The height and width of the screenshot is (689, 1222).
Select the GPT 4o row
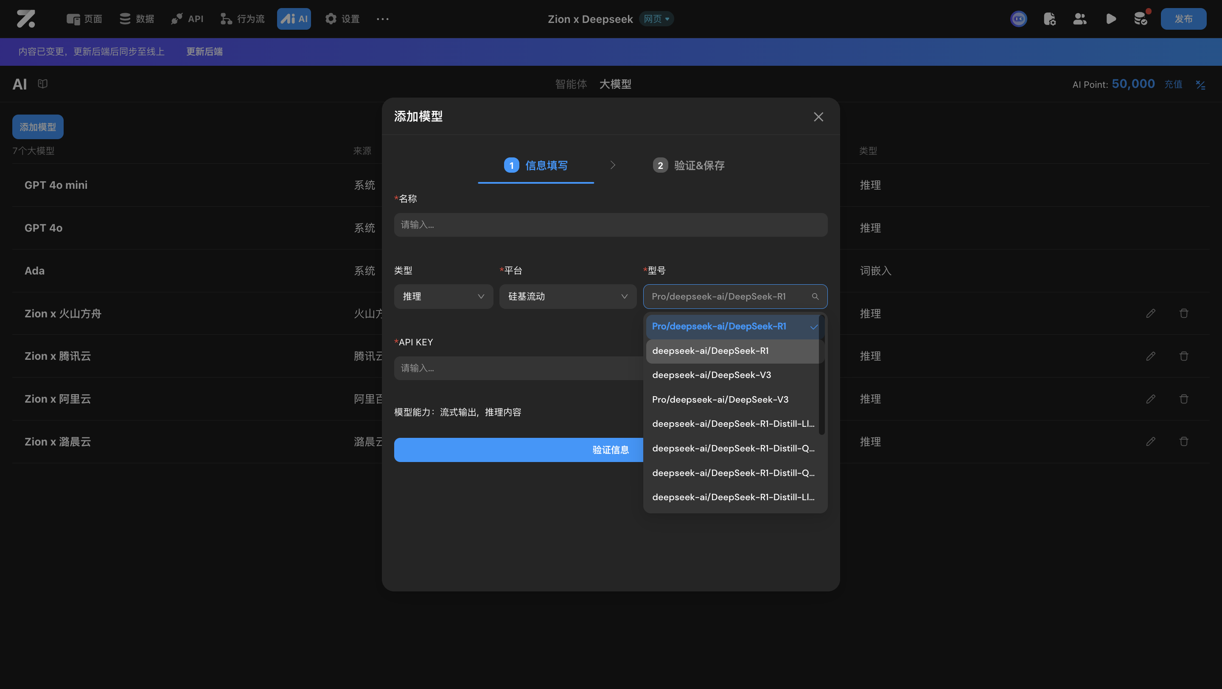pos(611,228)
